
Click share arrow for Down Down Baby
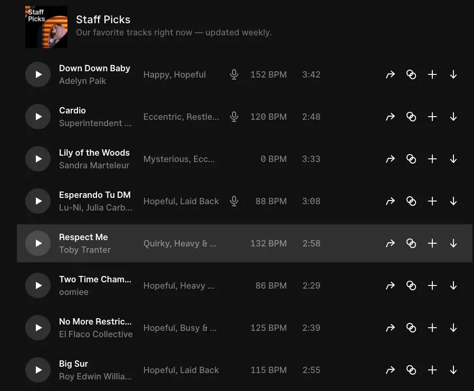390,74
